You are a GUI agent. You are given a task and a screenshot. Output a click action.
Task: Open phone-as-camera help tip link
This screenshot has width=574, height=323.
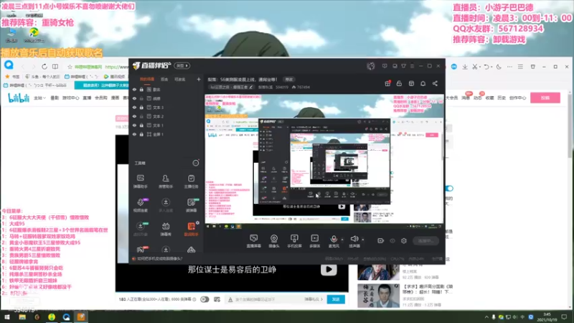click(160, 259)
